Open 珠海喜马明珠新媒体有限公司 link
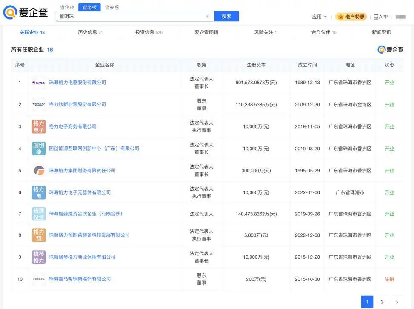The width and height of the screenshot is (414, 309). pyautogui.click(x=80, y=279)
